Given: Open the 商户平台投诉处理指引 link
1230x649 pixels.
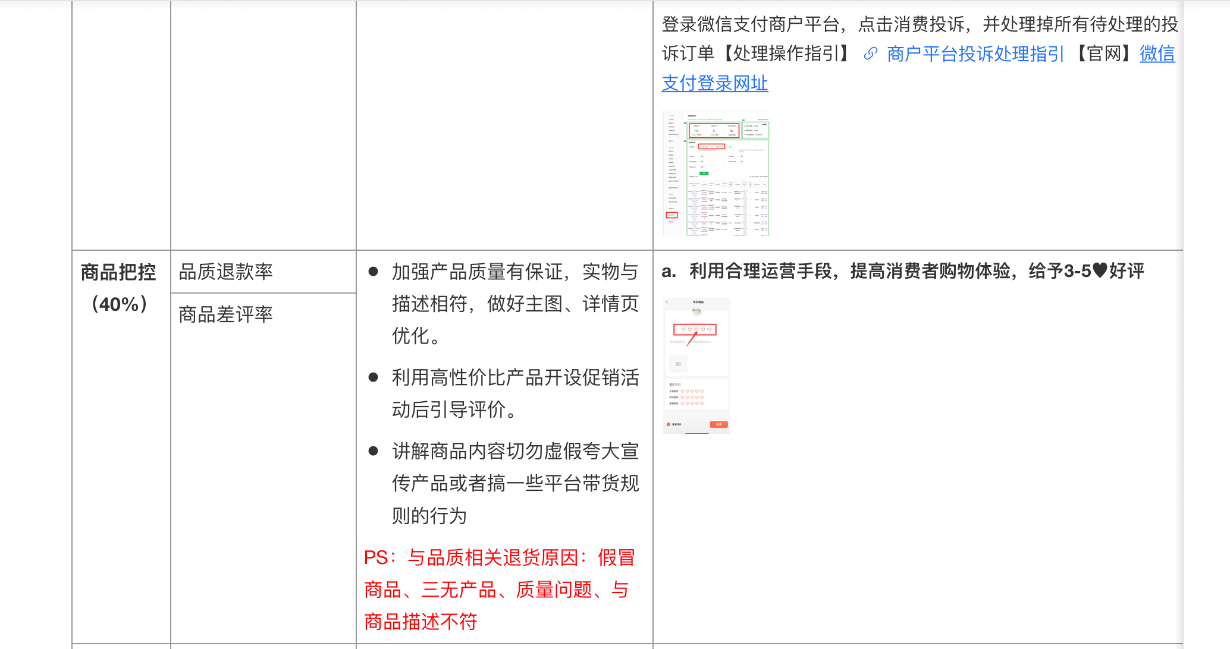Looking at the screenshot, I should pyautogui.click(x=975, y=54).
